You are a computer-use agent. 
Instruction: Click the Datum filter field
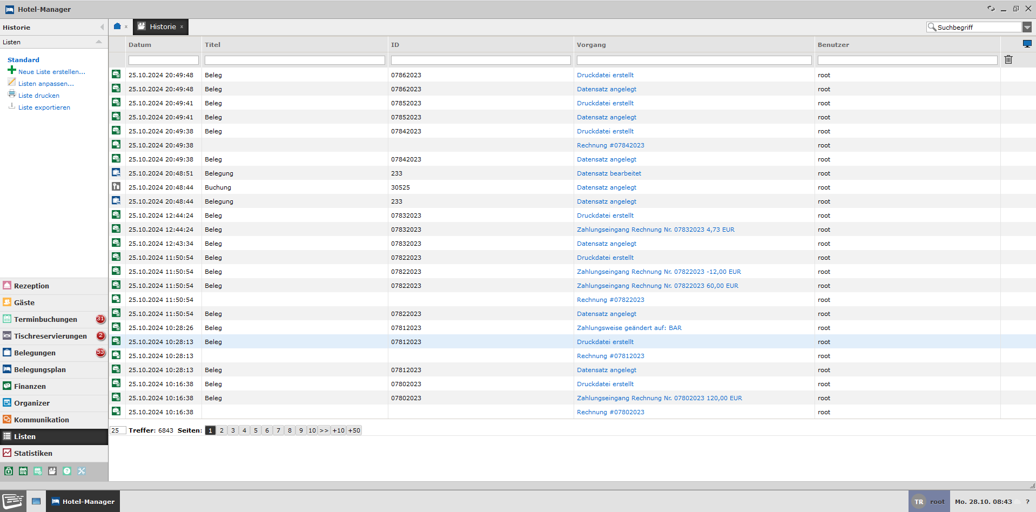[164, 60]
